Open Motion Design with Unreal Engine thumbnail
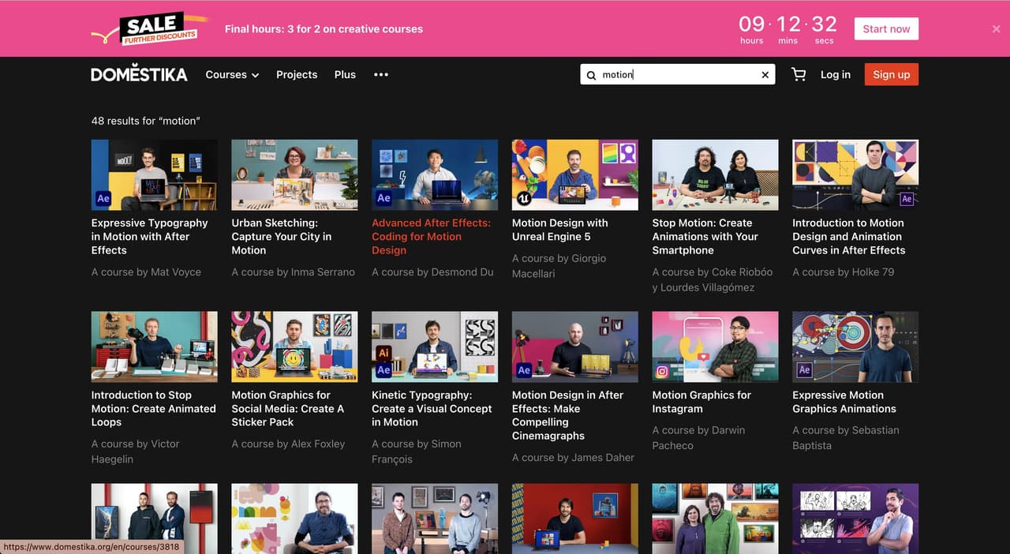Viewport: 1010px width, 554px height. [575, 175]
